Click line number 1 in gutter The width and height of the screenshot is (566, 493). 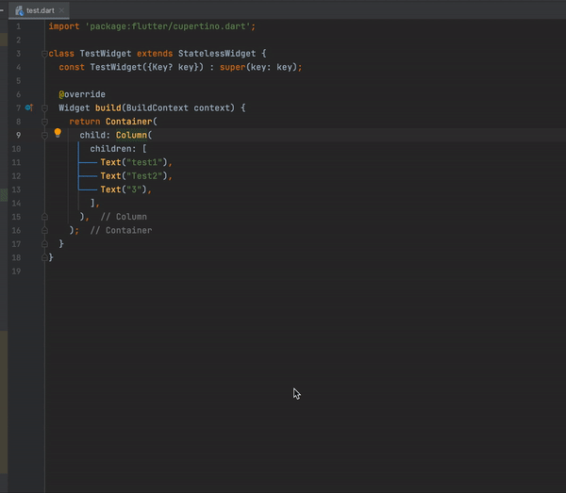coord(19,26)
